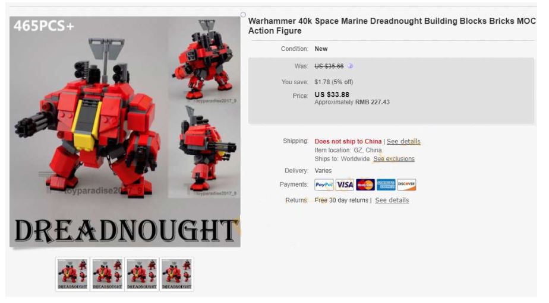
Task: Click the Approximately RMB 227.43 text
Action: pyautogui.click(x=352, y=102)
